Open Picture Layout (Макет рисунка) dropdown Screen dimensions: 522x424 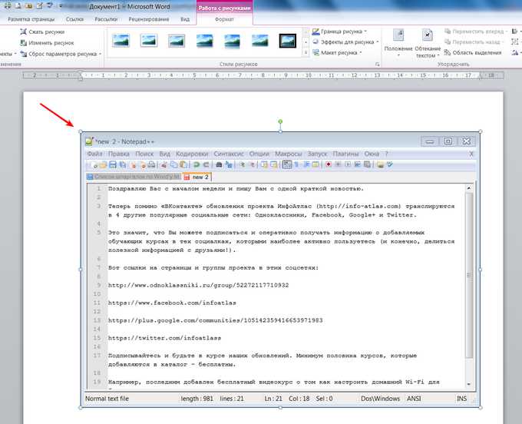(x=337, y=53)
